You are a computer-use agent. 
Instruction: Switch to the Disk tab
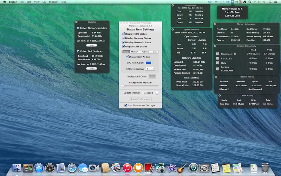point(155,52)
